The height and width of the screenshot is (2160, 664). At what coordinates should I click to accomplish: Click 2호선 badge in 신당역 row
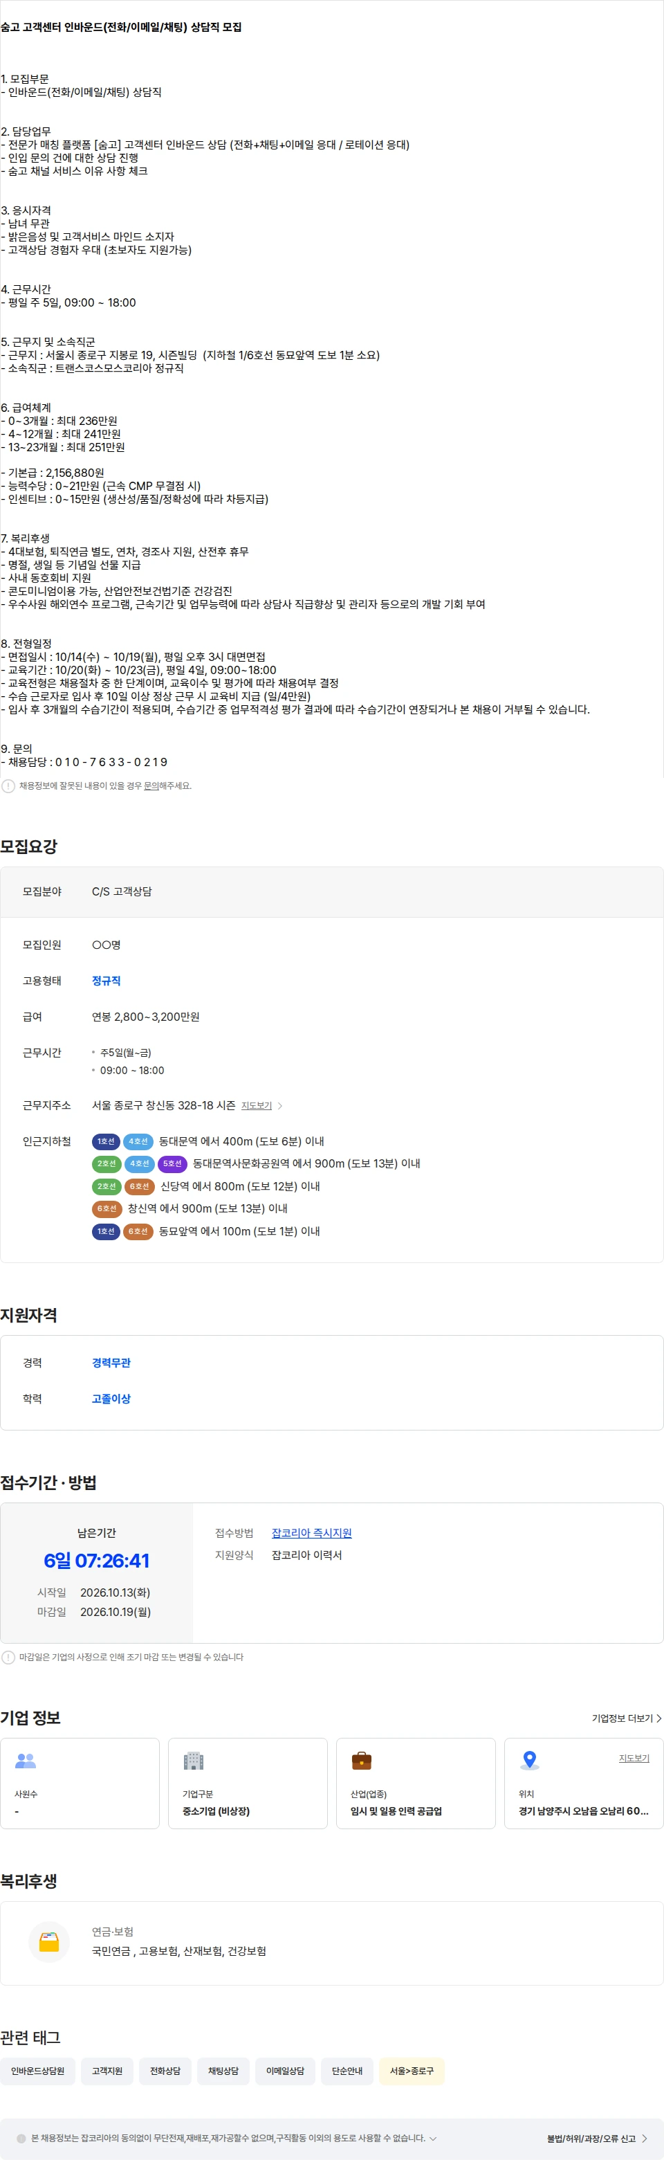[x=107, y=1186]
